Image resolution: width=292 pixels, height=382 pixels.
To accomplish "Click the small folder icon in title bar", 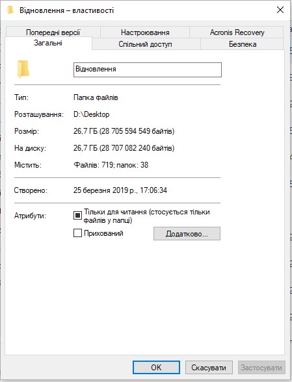I will click(10, 10).
